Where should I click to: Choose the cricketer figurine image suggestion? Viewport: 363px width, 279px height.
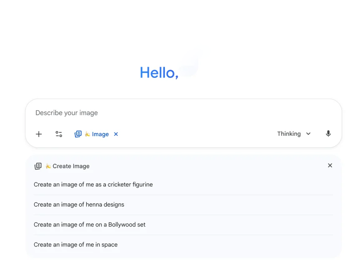(93, 184)
